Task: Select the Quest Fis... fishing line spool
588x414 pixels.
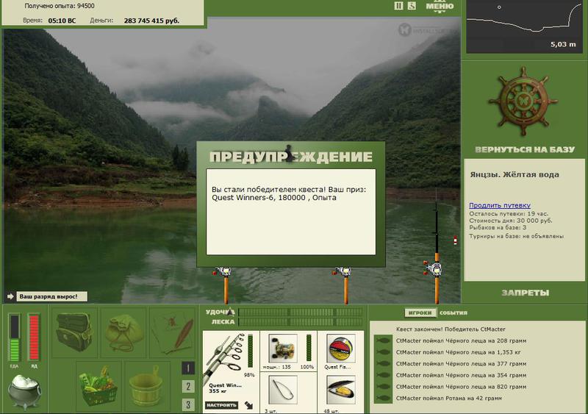Action: tap(340, 349)
